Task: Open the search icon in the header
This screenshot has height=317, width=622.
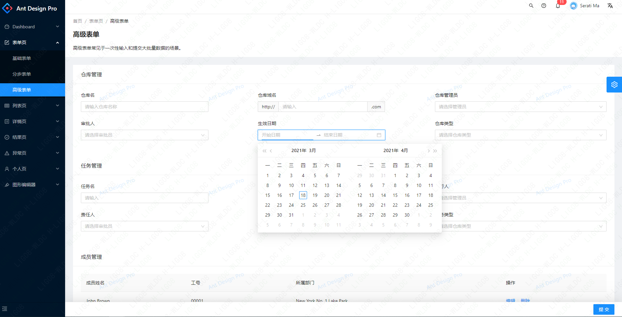Action: pyautogui.click(x=531, y=6)
